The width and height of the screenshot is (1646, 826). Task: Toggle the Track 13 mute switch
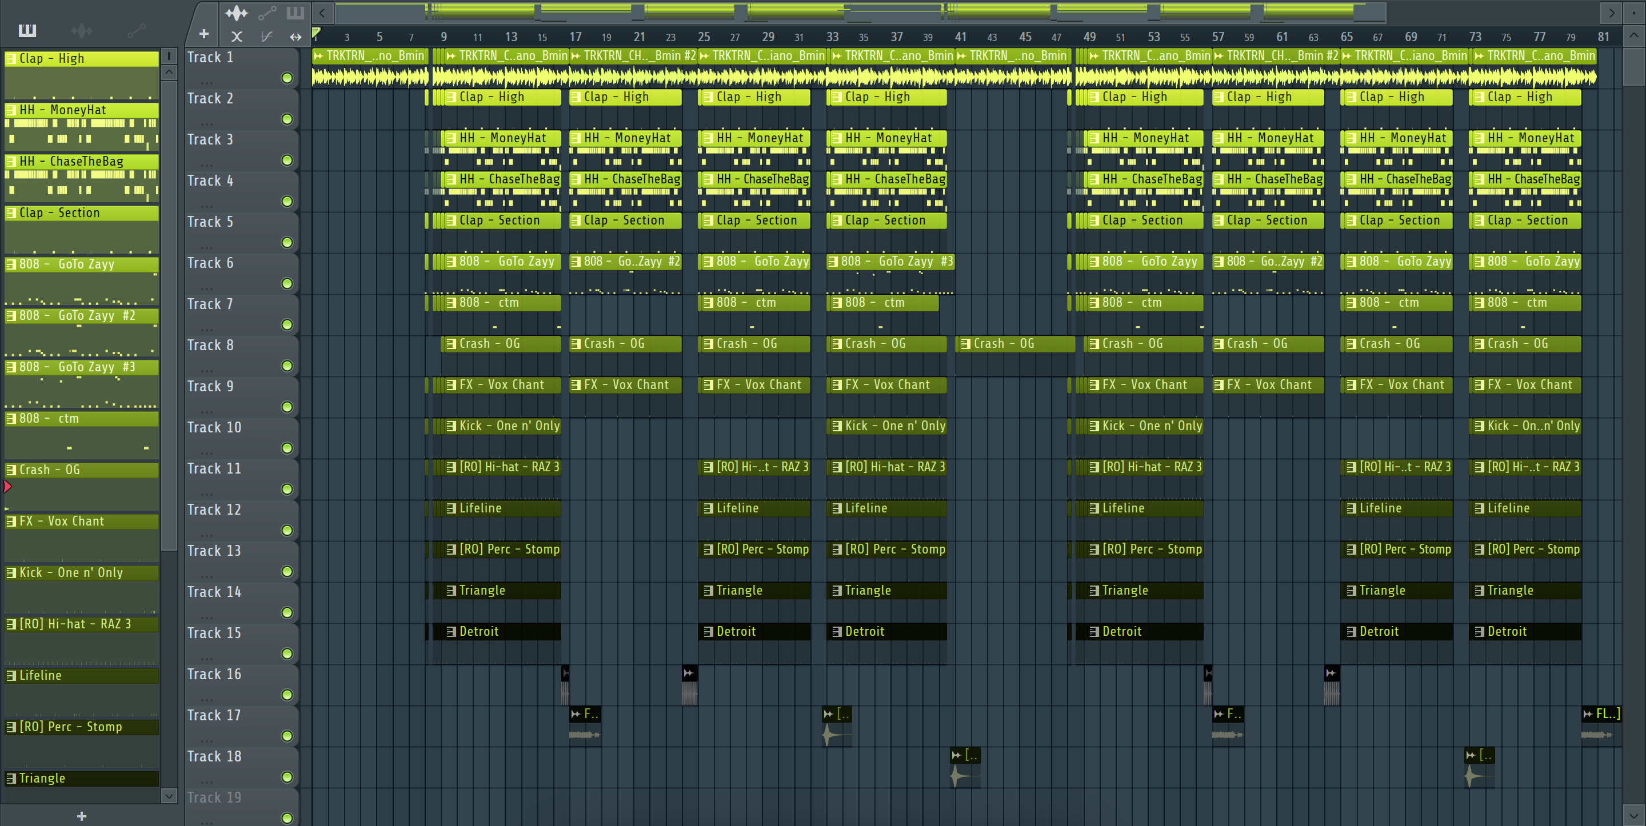[x=287, y=572]
